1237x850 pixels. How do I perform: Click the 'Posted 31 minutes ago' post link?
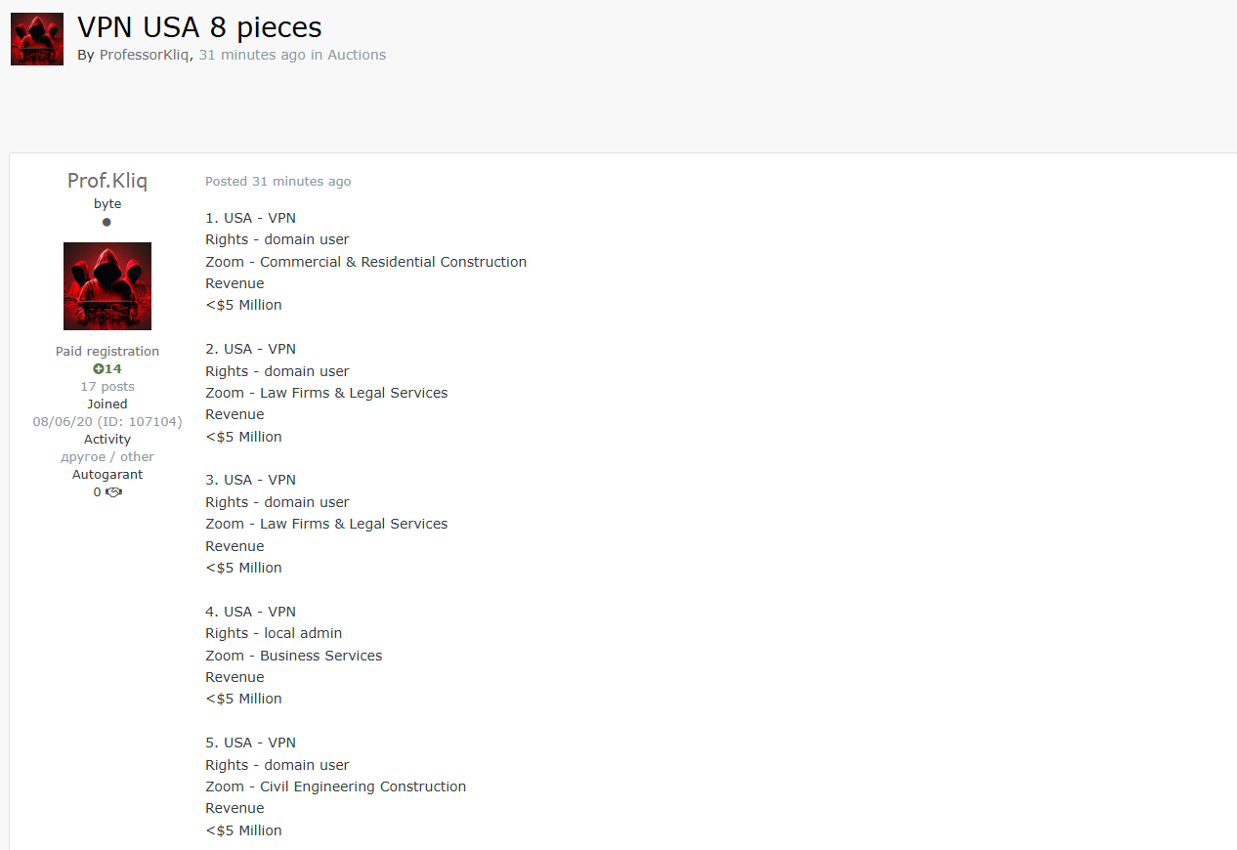point(278,182)
